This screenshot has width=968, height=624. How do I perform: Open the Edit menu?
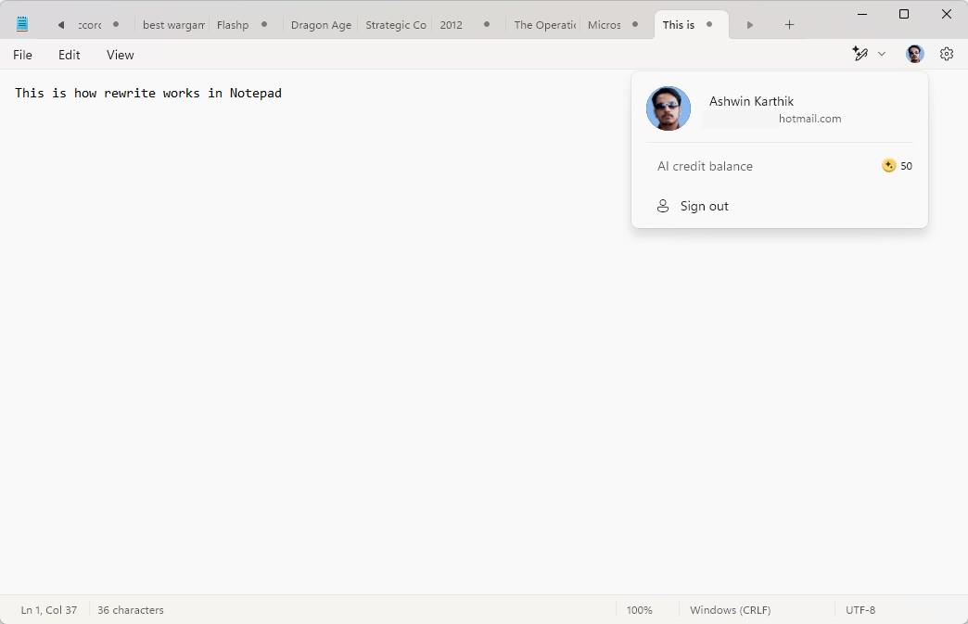[x=69, y=55]
